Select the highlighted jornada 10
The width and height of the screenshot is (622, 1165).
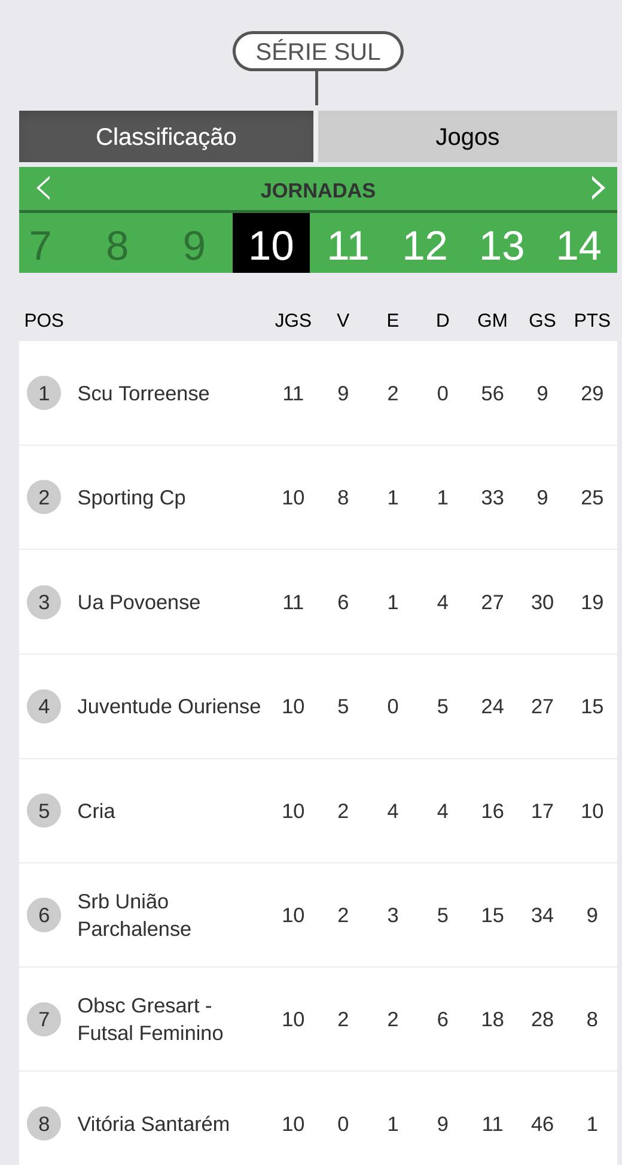pos(271,245)
